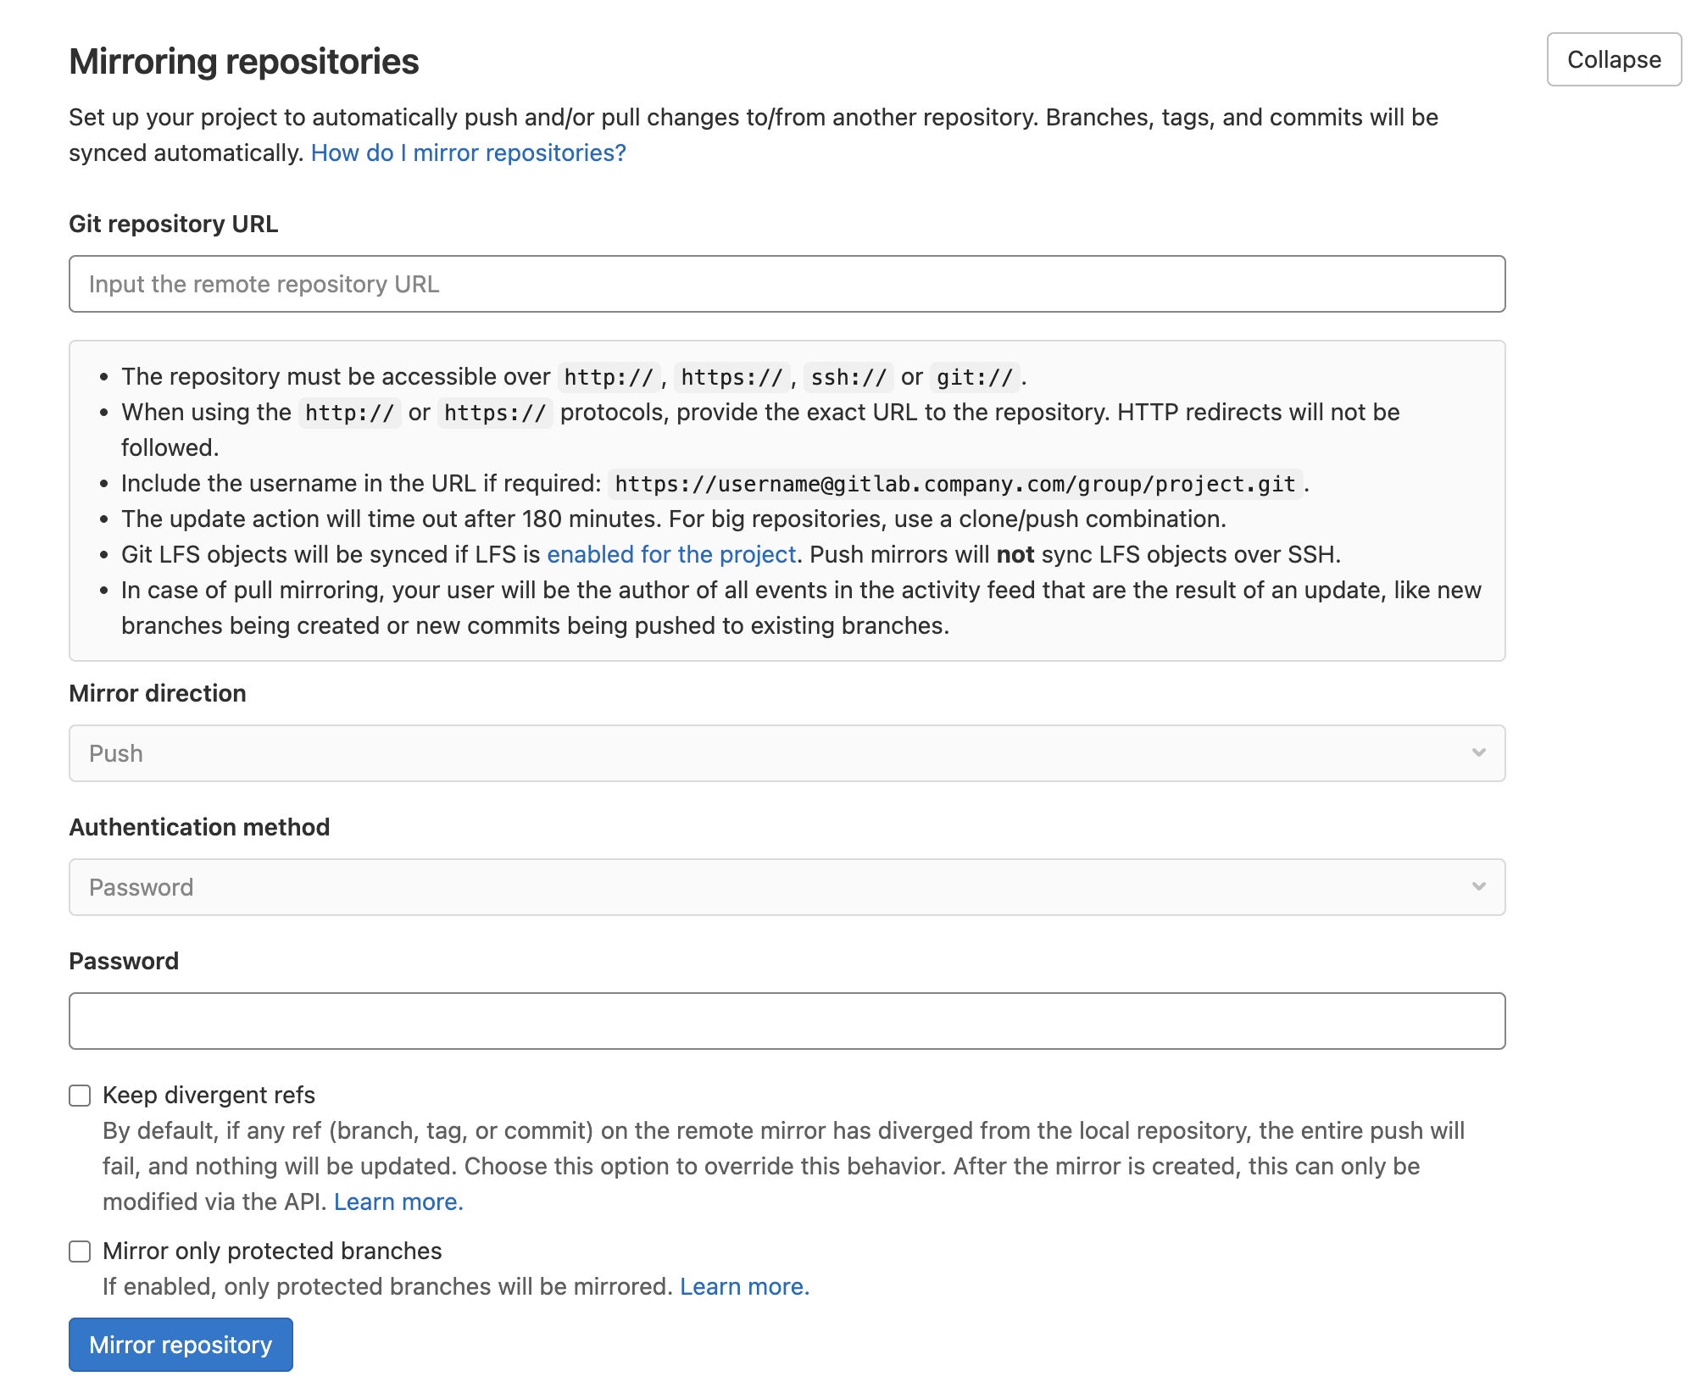Enable Keep divergent refs checkbox
Screen dimensions: 1702x1393
coord(80,1096)
